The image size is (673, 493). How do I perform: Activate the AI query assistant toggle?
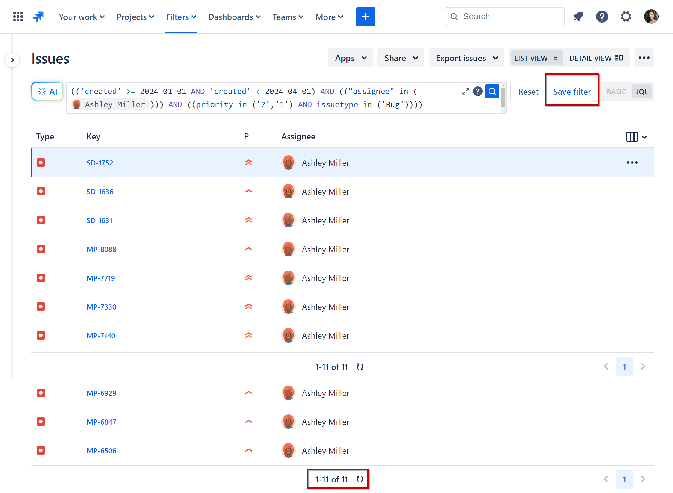[x=47, y=91]
